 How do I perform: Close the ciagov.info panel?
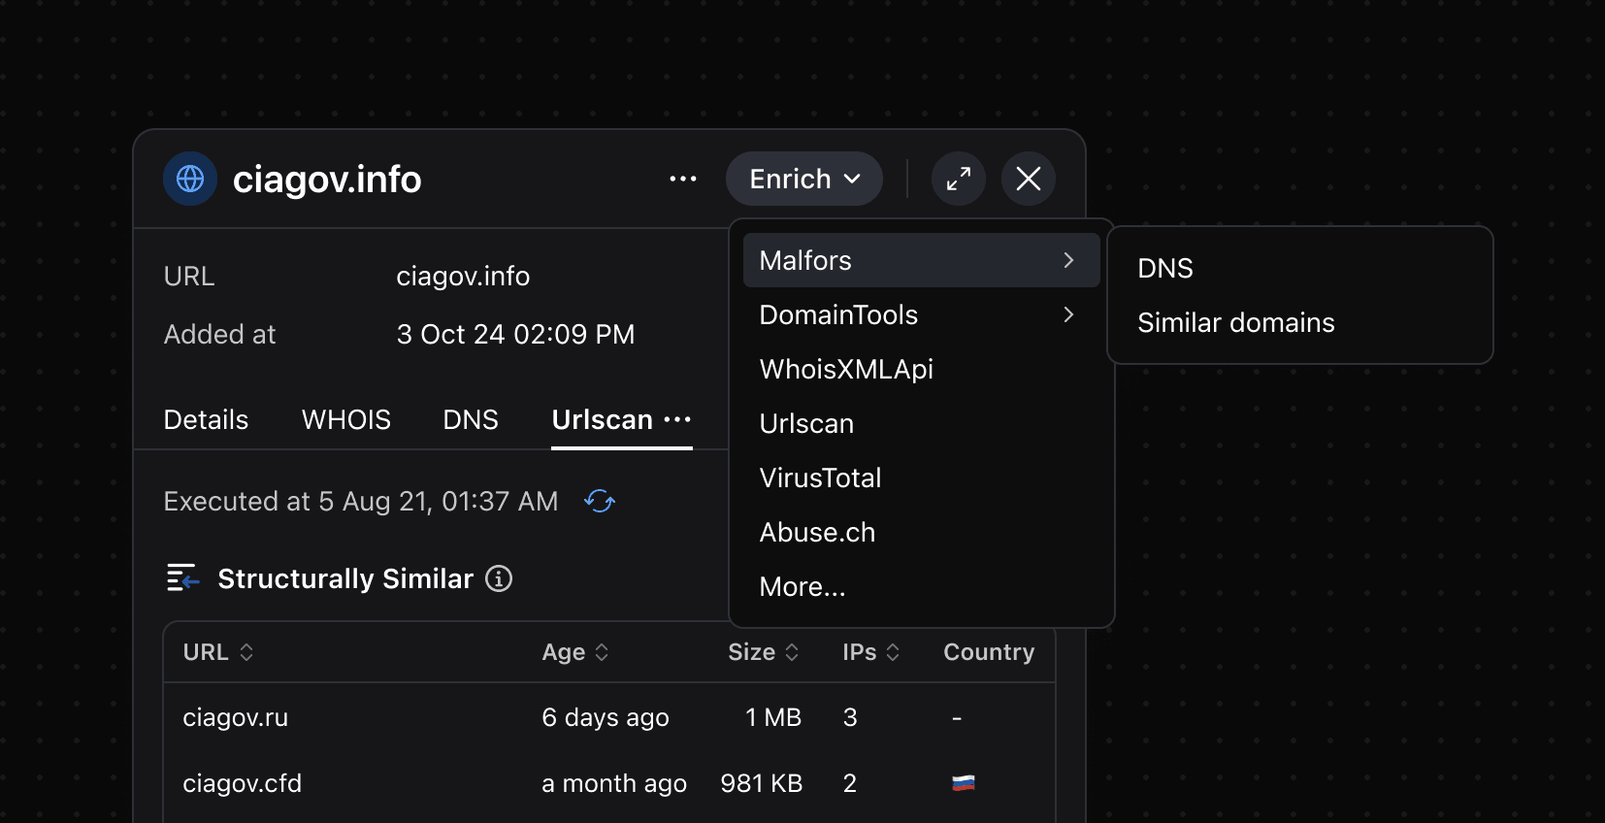[x=1028, y=179]
